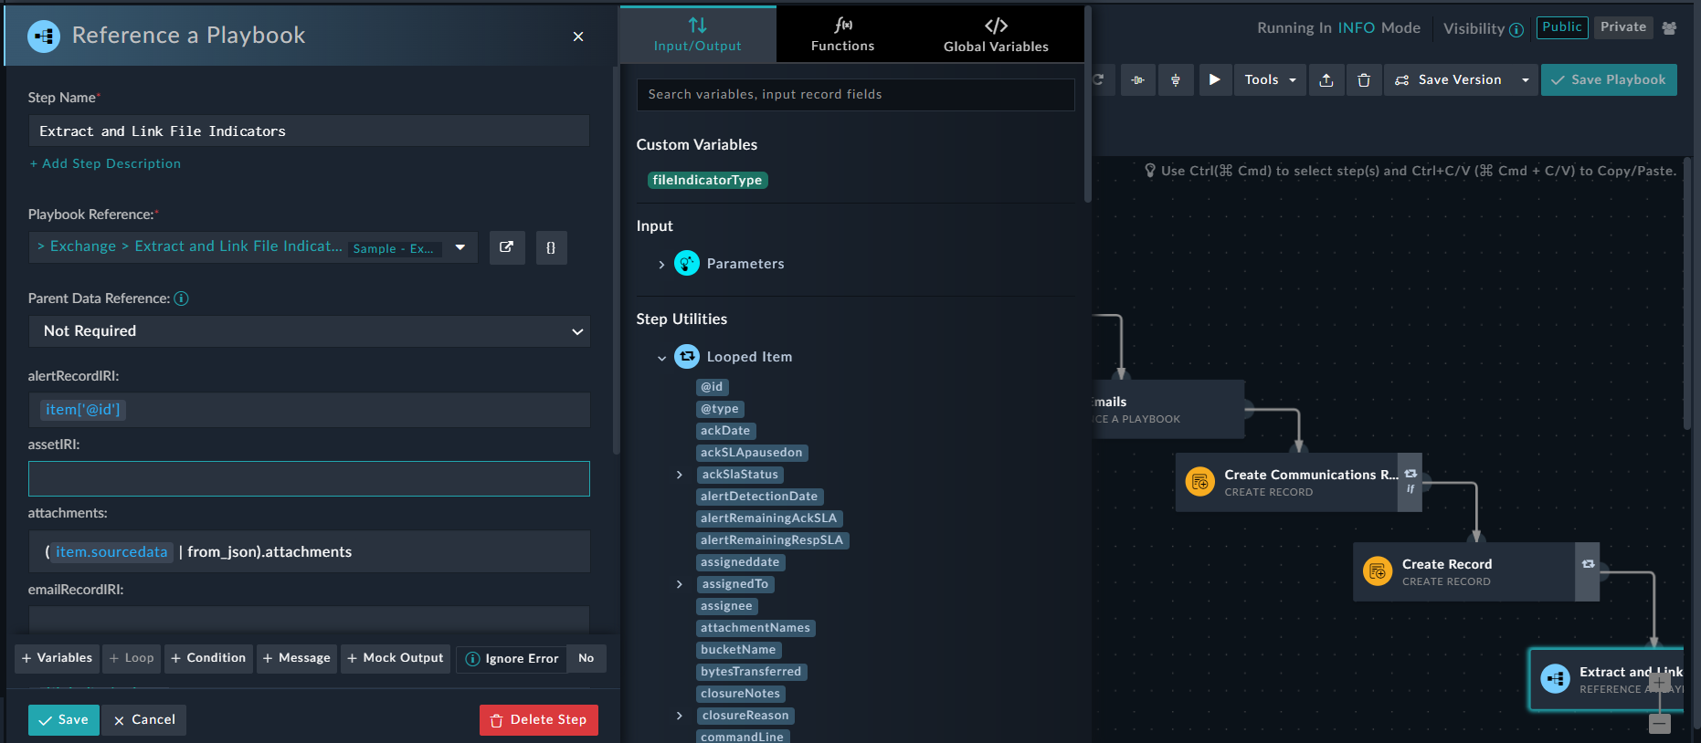Viewport: 1701px width, 743px height.
Task: Click the Message step option
Action: (x=297, y=658)
